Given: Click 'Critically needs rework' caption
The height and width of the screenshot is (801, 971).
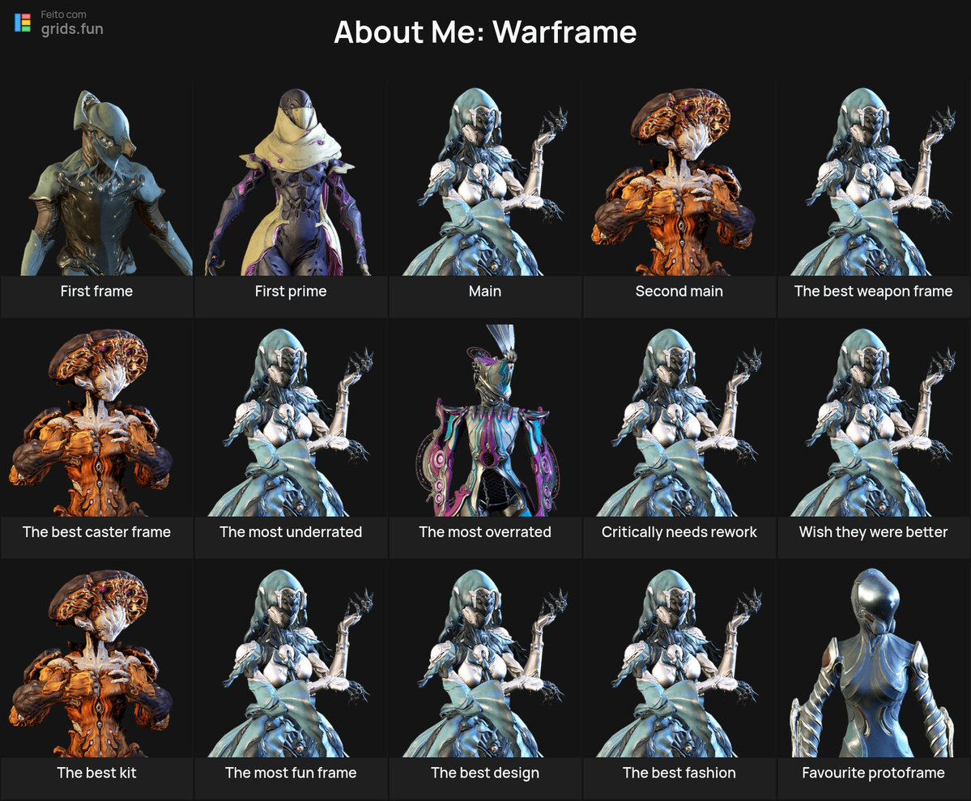Looking at the screenshot, I should coord(679,532).
